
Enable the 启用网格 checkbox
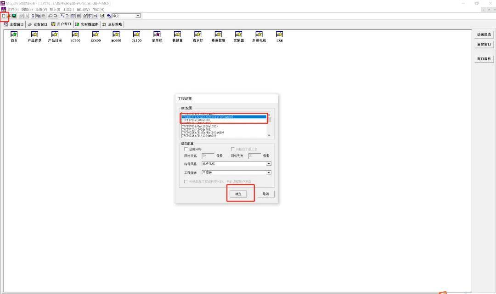(186, 149)
